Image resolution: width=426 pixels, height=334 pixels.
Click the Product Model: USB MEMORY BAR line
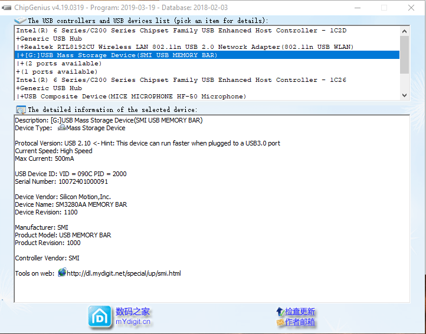[63, 235]
